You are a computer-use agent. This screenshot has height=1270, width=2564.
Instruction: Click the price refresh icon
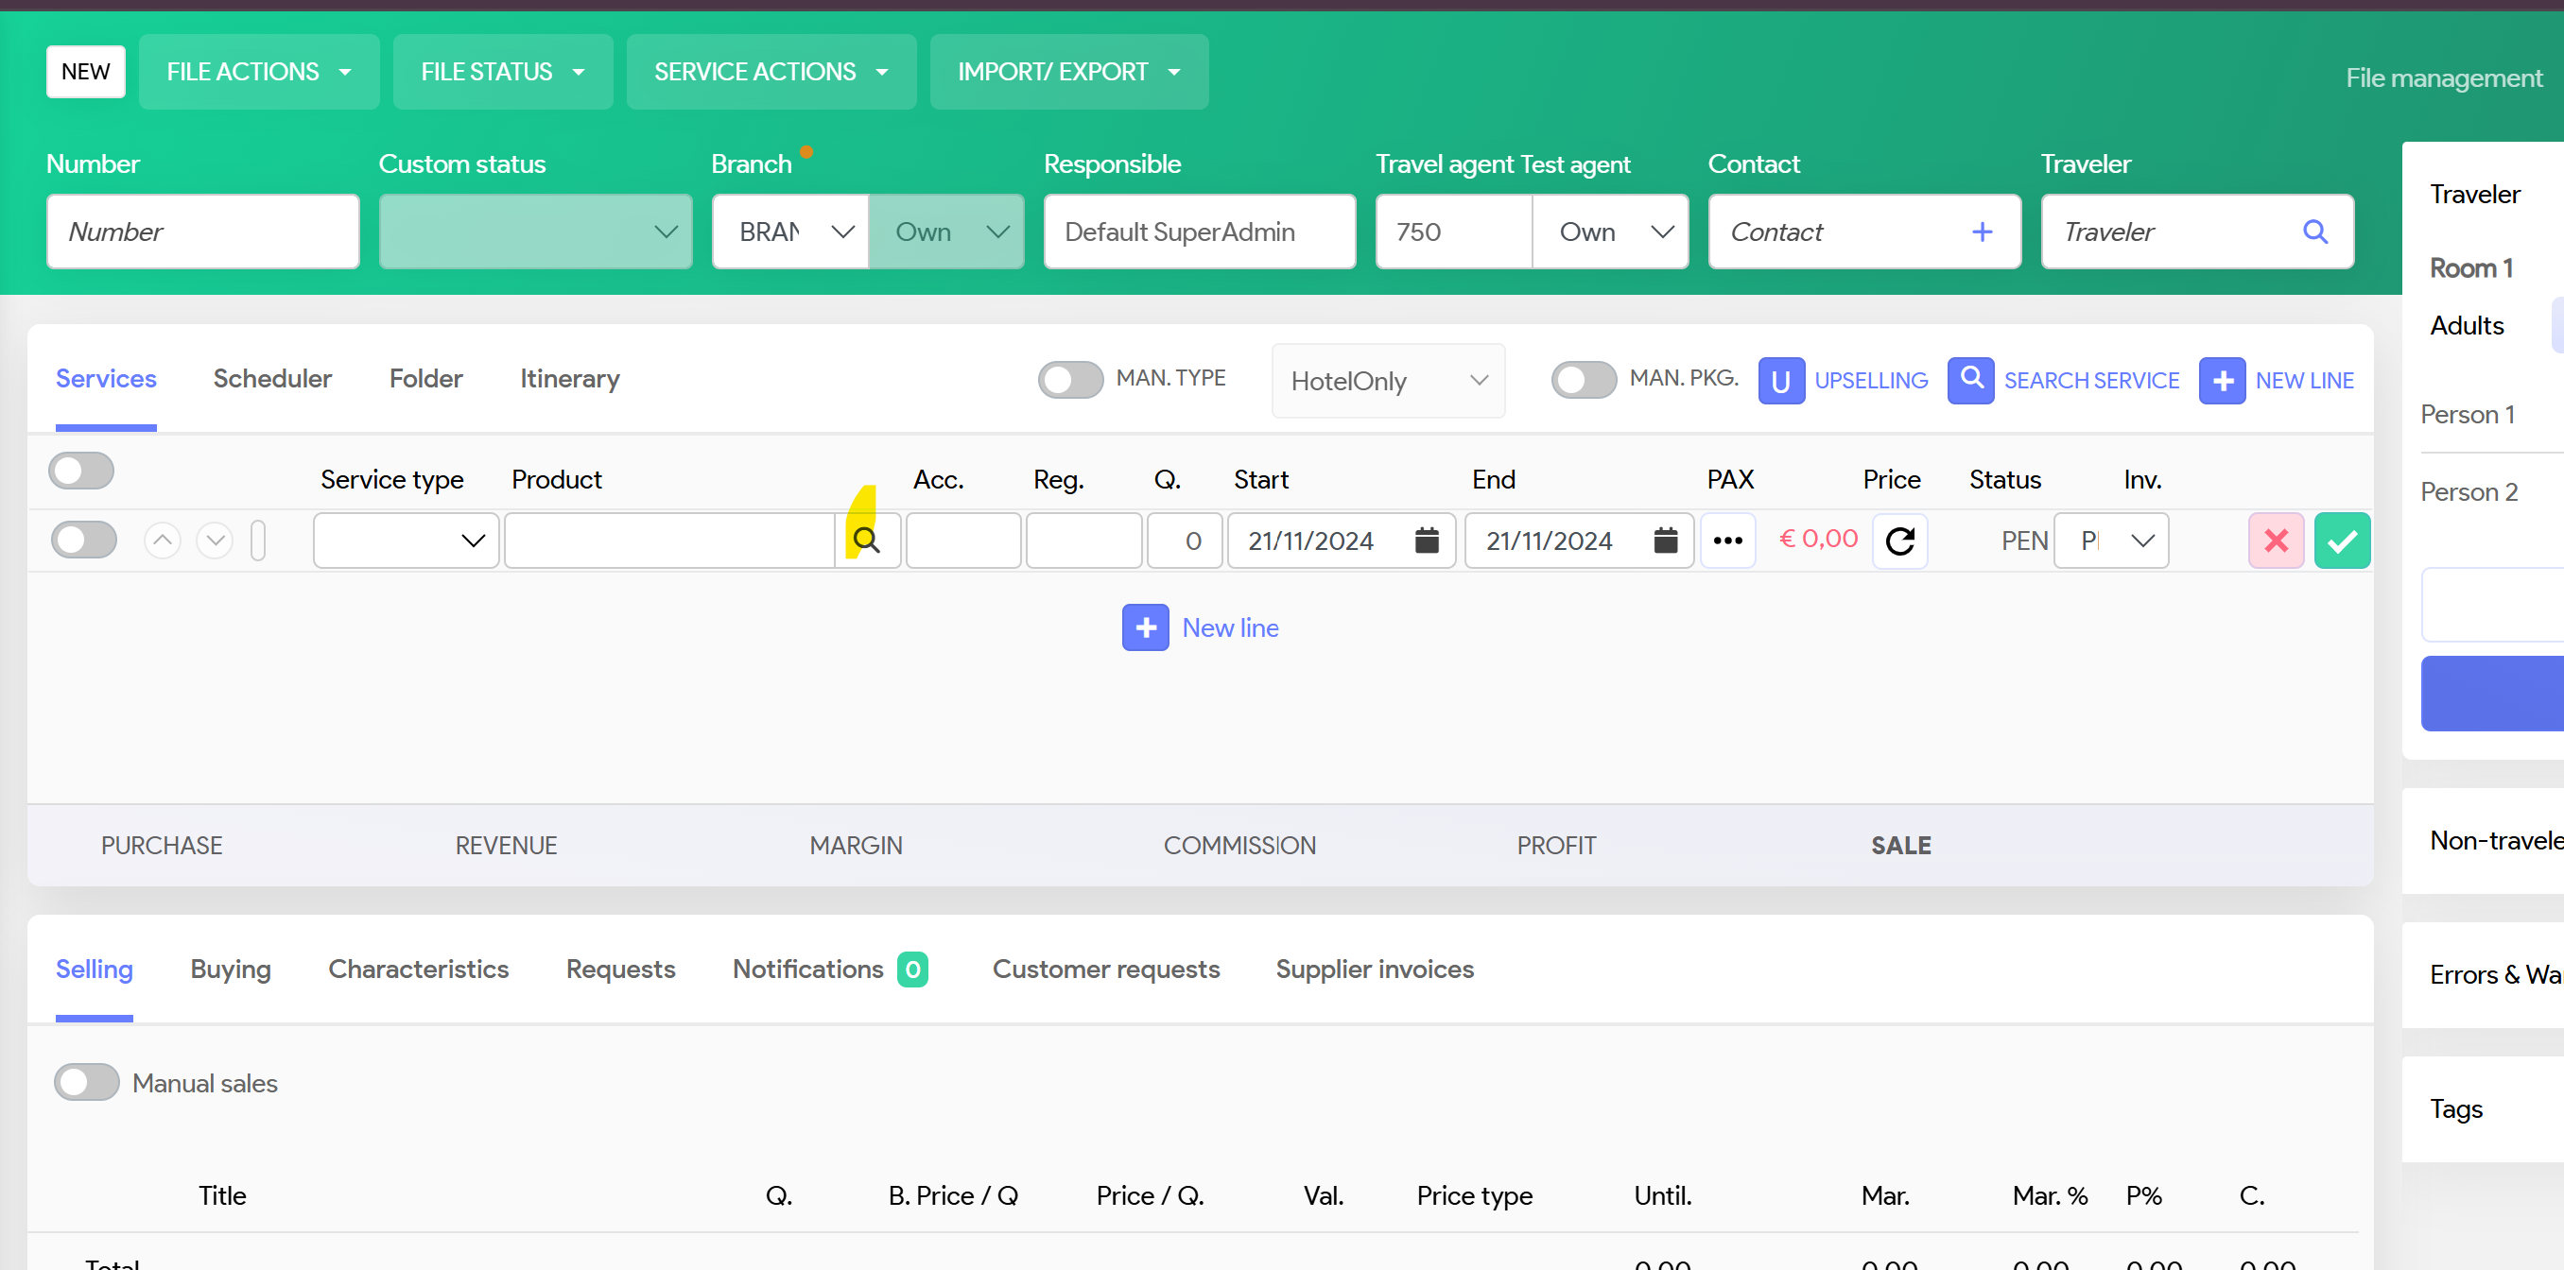[x=1899, y=540]
